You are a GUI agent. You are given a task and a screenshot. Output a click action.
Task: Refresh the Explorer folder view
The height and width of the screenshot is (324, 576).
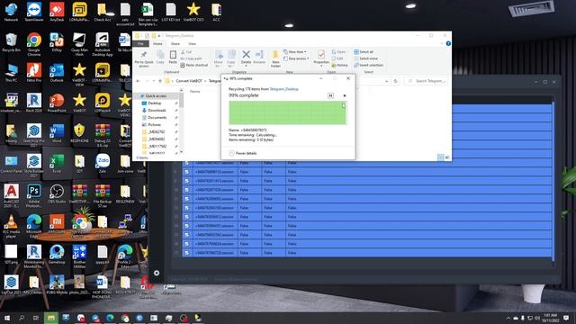coord(395,81)
